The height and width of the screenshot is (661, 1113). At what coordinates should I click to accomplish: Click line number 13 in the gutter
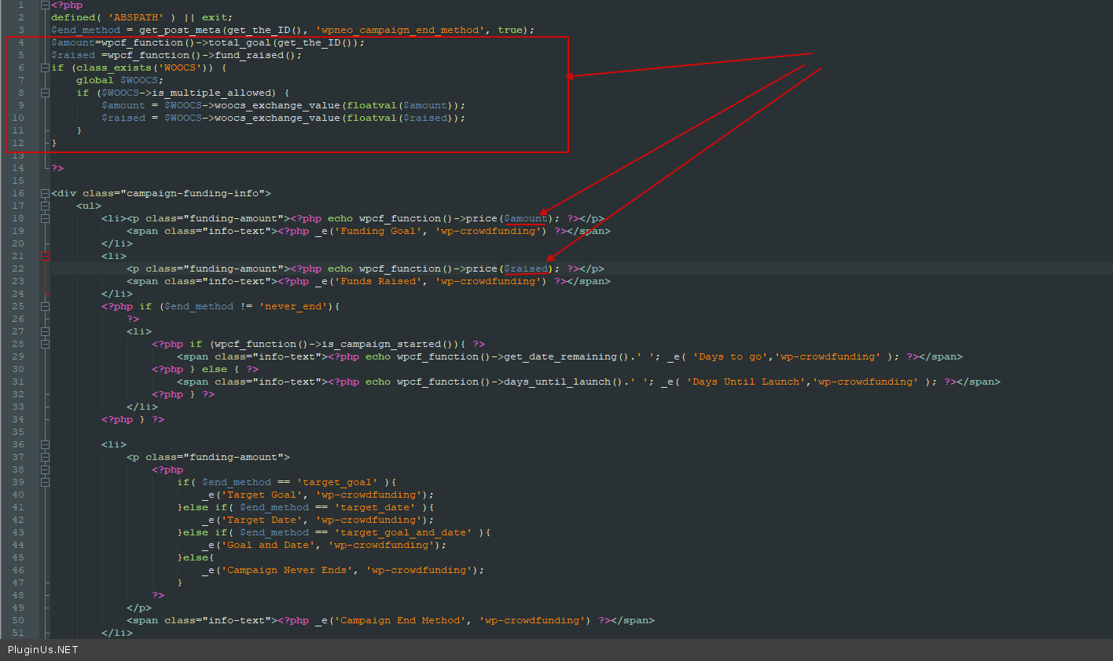(18, 155)
